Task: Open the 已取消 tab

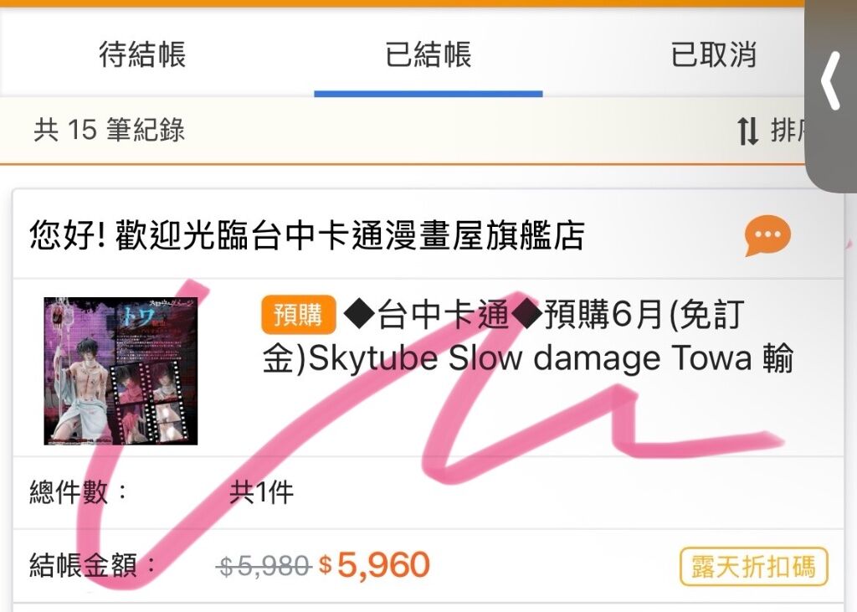Action: [x=714, y=54]
